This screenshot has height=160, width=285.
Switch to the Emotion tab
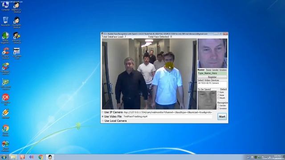pos(223,70)
